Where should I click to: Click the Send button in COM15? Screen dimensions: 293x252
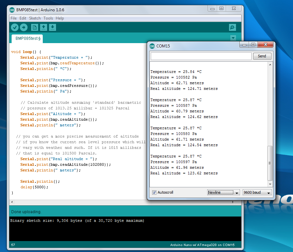point(262,56)
